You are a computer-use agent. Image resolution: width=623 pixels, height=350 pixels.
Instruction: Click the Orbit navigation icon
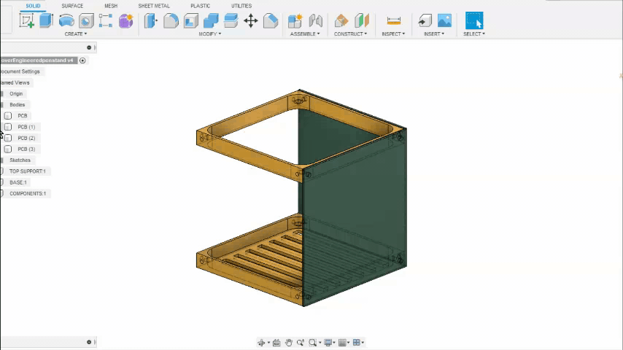(261, 343)
